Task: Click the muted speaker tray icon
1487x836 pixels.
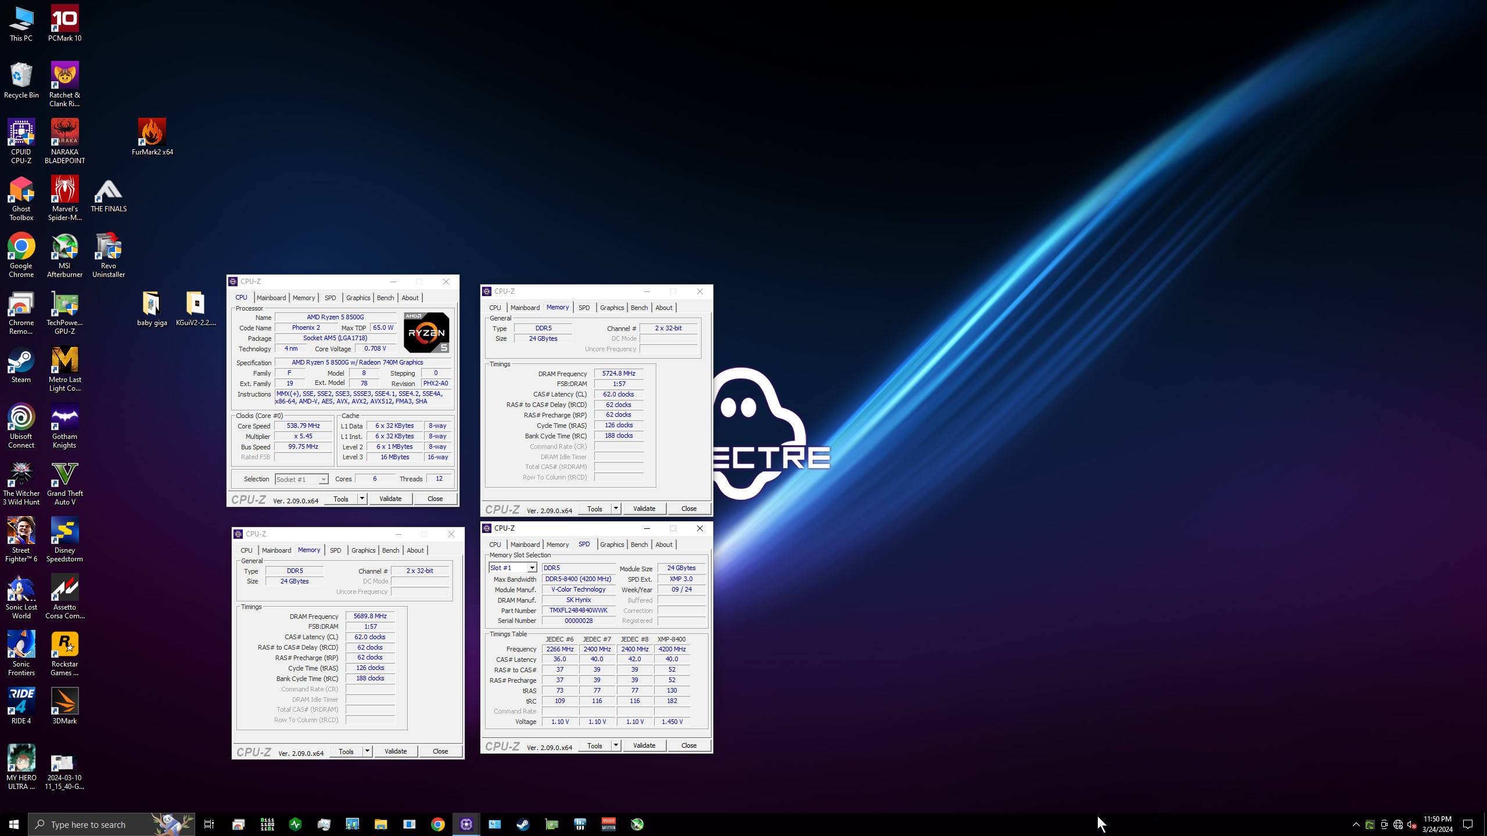Action: 1411,824
